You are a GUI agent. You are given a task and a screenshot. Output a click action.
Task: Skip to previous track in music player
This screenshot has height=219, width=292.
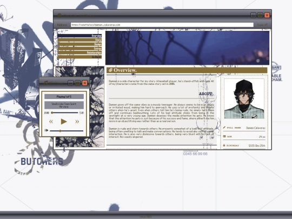click(x=51, y=122)
